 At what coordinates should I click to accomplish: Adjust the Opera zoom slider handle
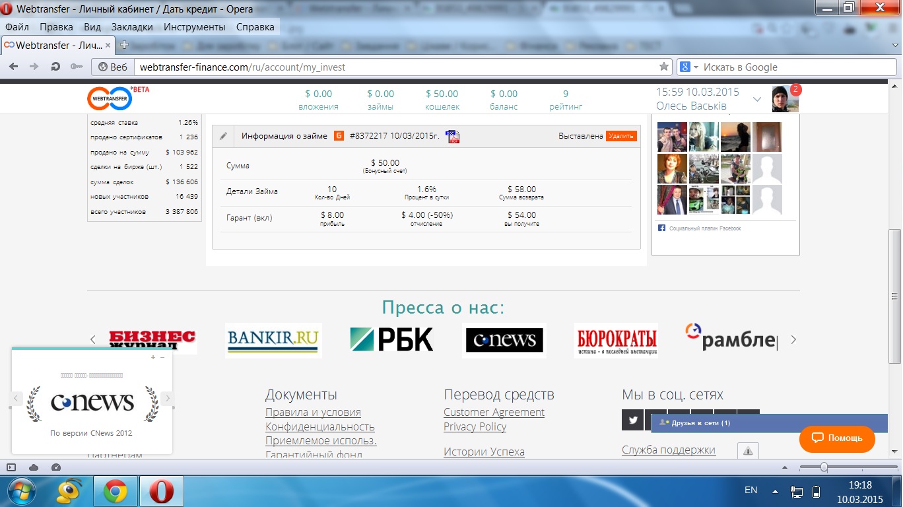[x=824, y=467]
